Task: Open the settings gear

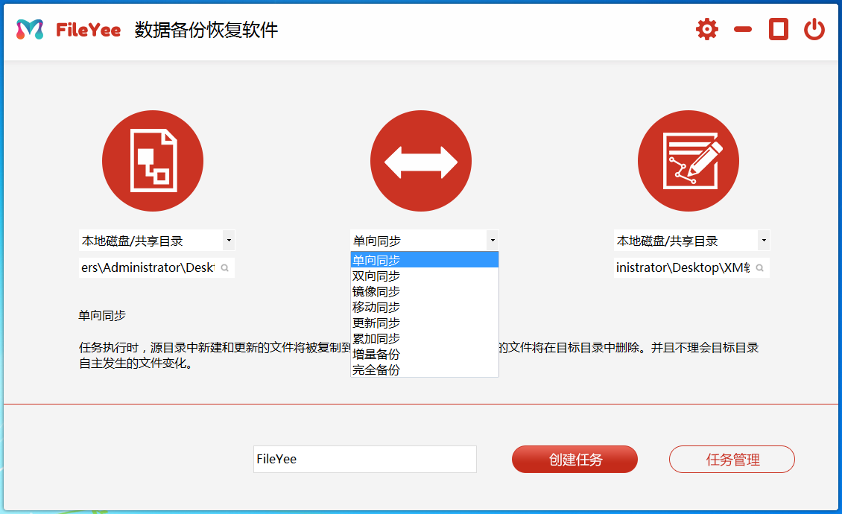Action: pyautogui.click(x=706, y=29)
